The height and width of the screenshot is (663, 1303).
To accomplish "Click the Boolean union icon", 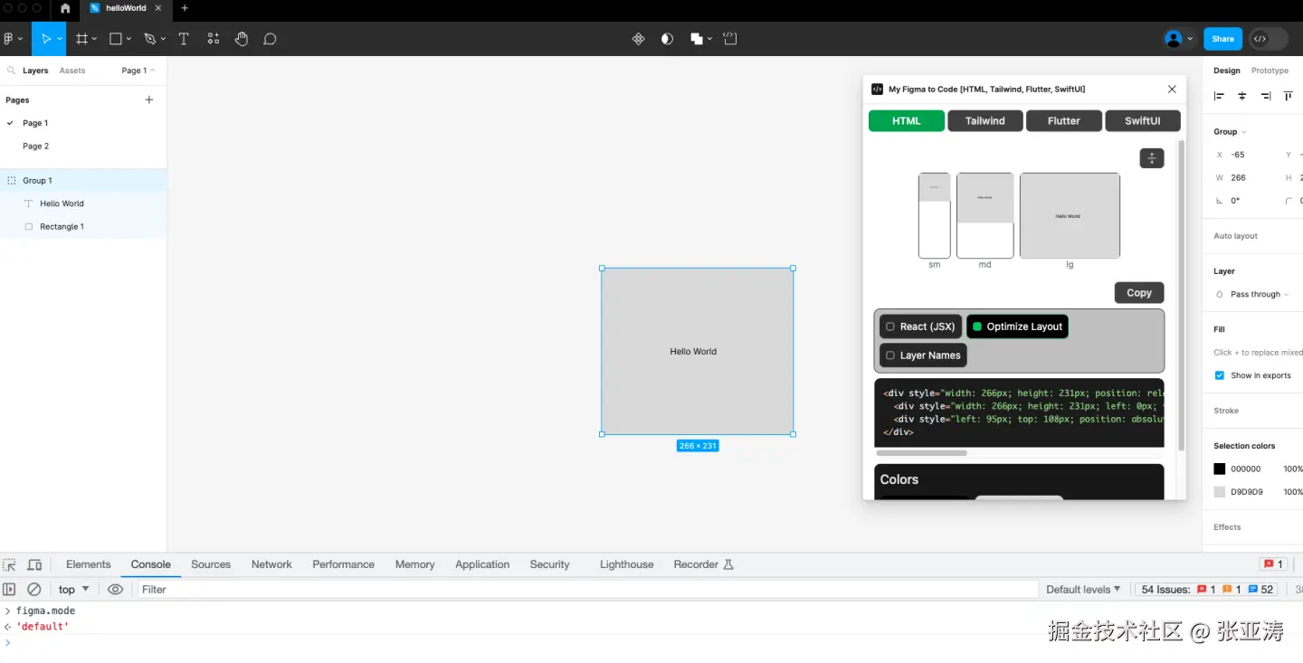I will point(697,39).
